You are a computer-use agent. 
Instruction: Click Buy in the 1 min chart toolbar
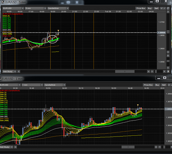pyautogui.click(x=157, y=85)
